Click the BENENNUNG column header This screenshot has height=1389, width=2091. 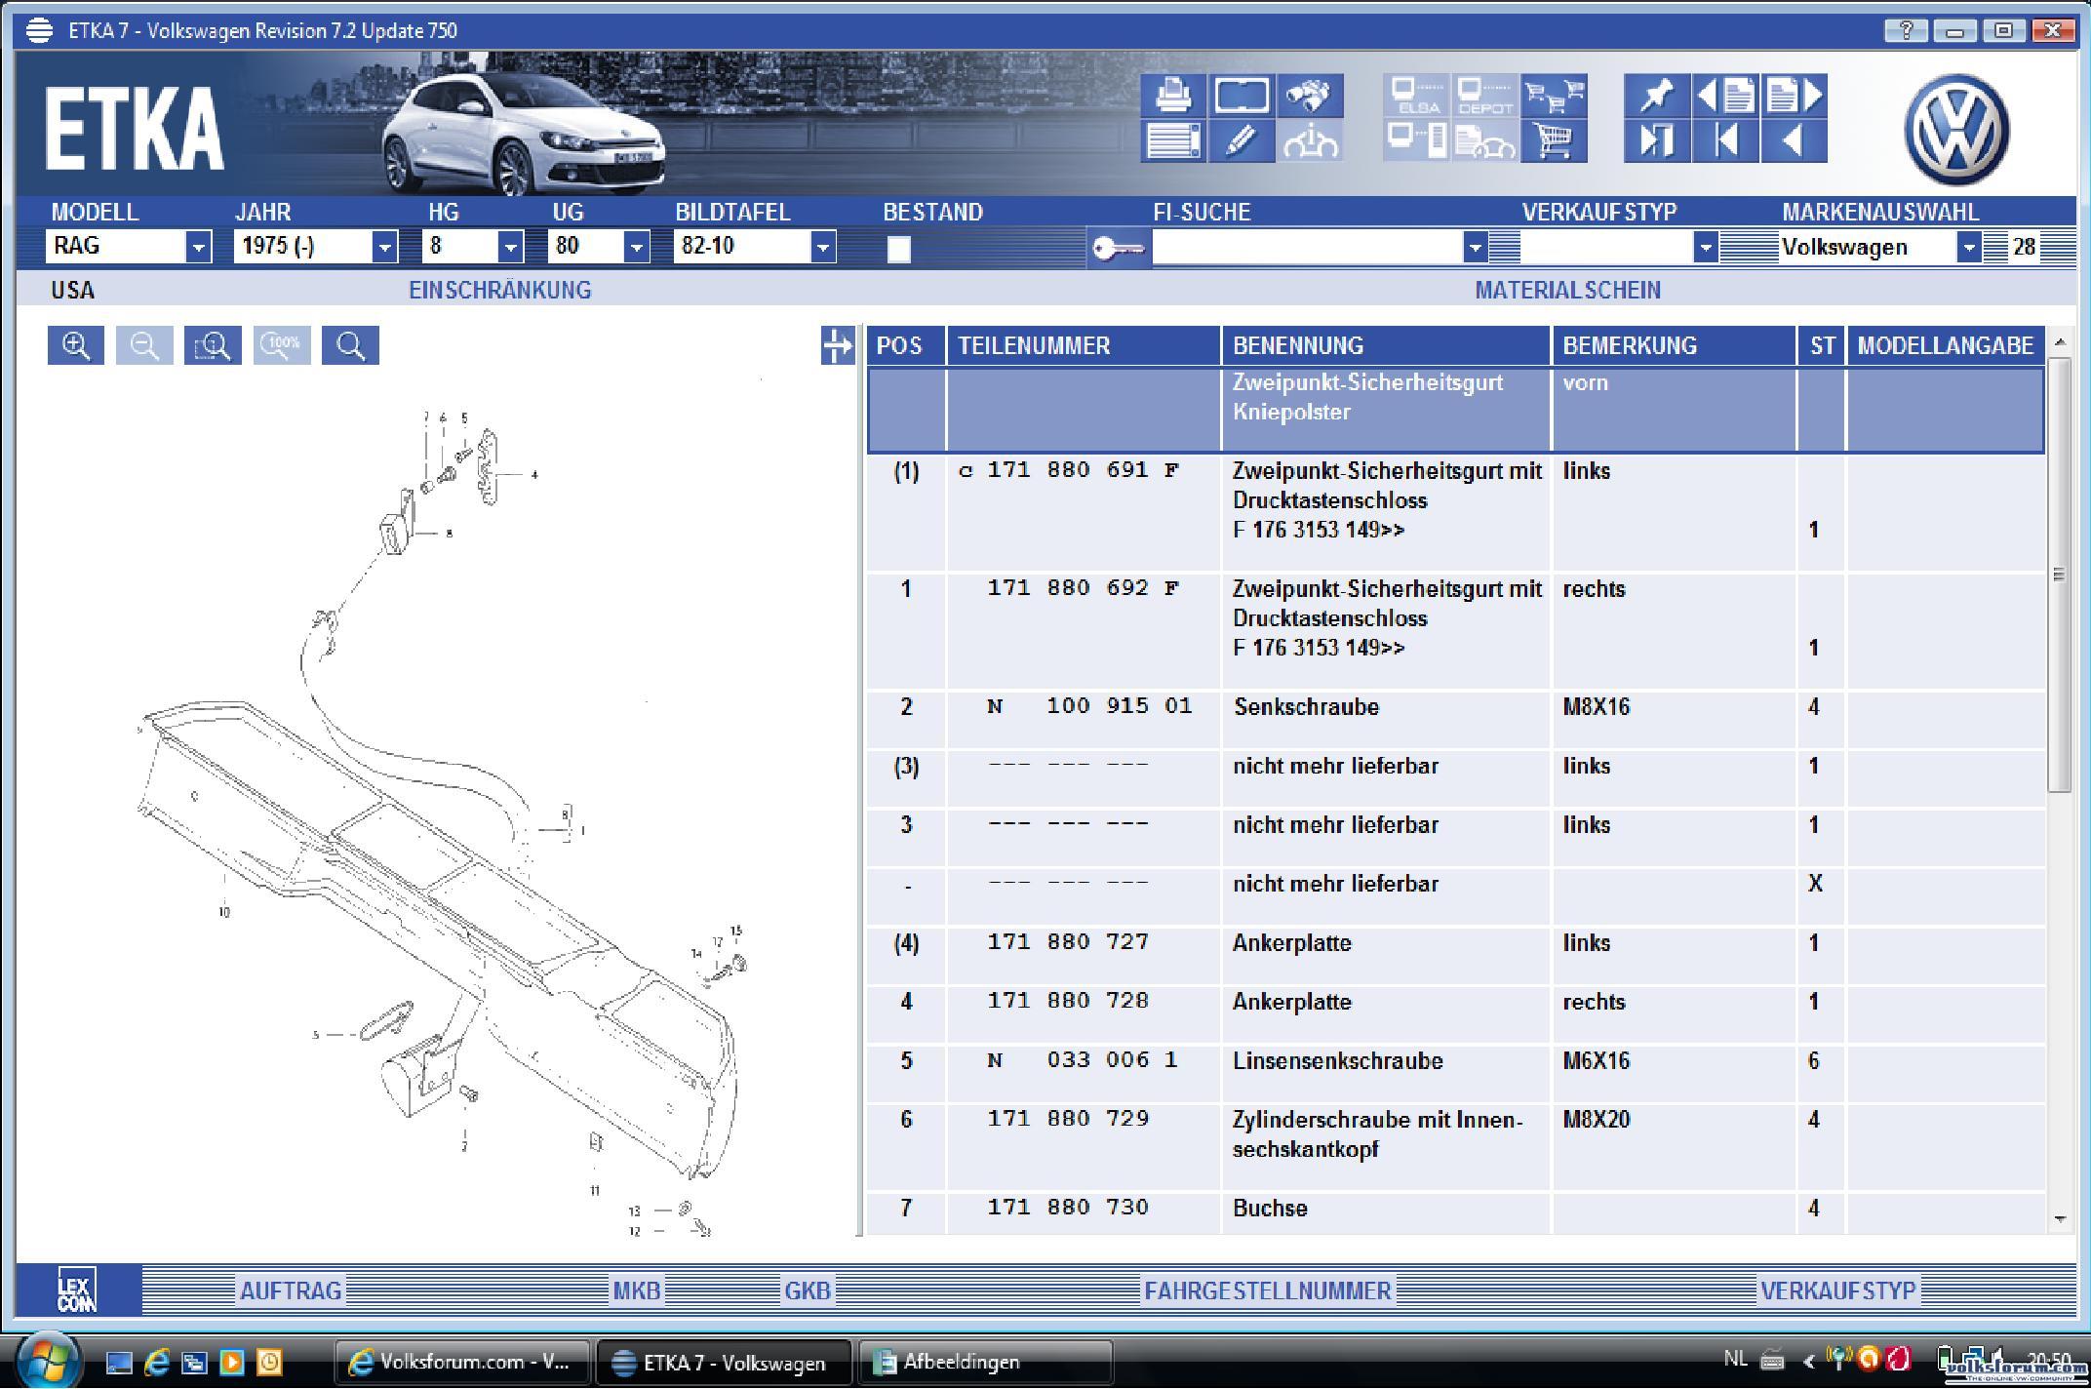tap(1386, 345)
